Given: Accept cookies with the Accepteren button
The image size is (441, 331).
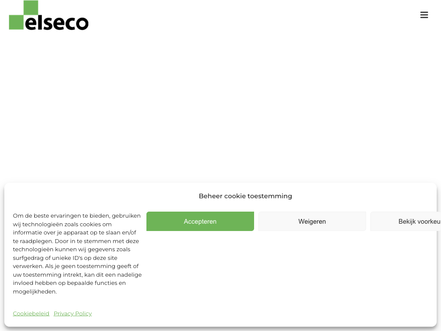Looking at the screenshot, I should tap(200, 222).
